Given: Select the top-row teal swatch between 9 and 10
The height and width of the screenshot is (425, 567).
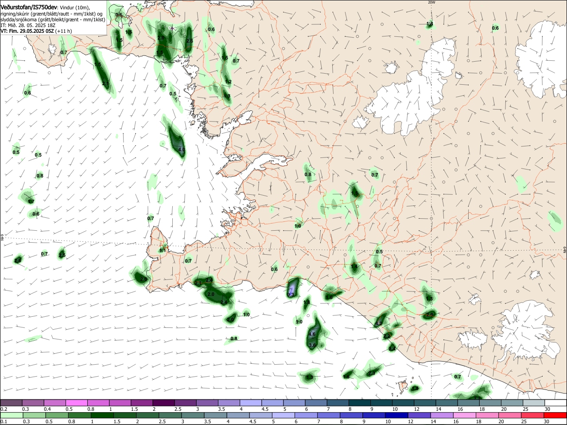Looking at the screenshot, I should (381, 403).
